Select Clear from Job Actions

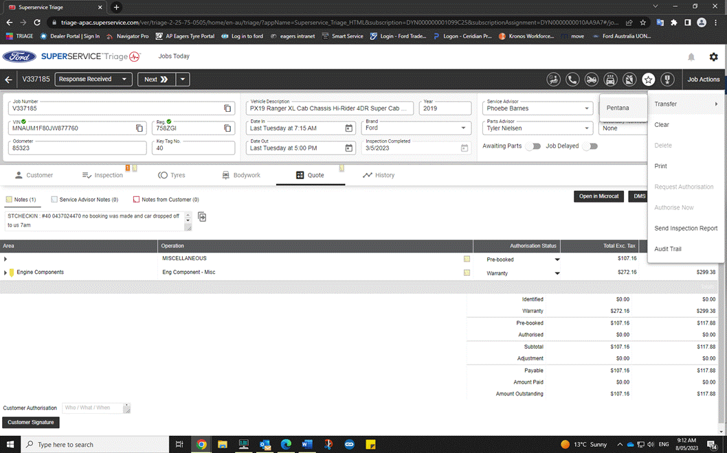686,125
